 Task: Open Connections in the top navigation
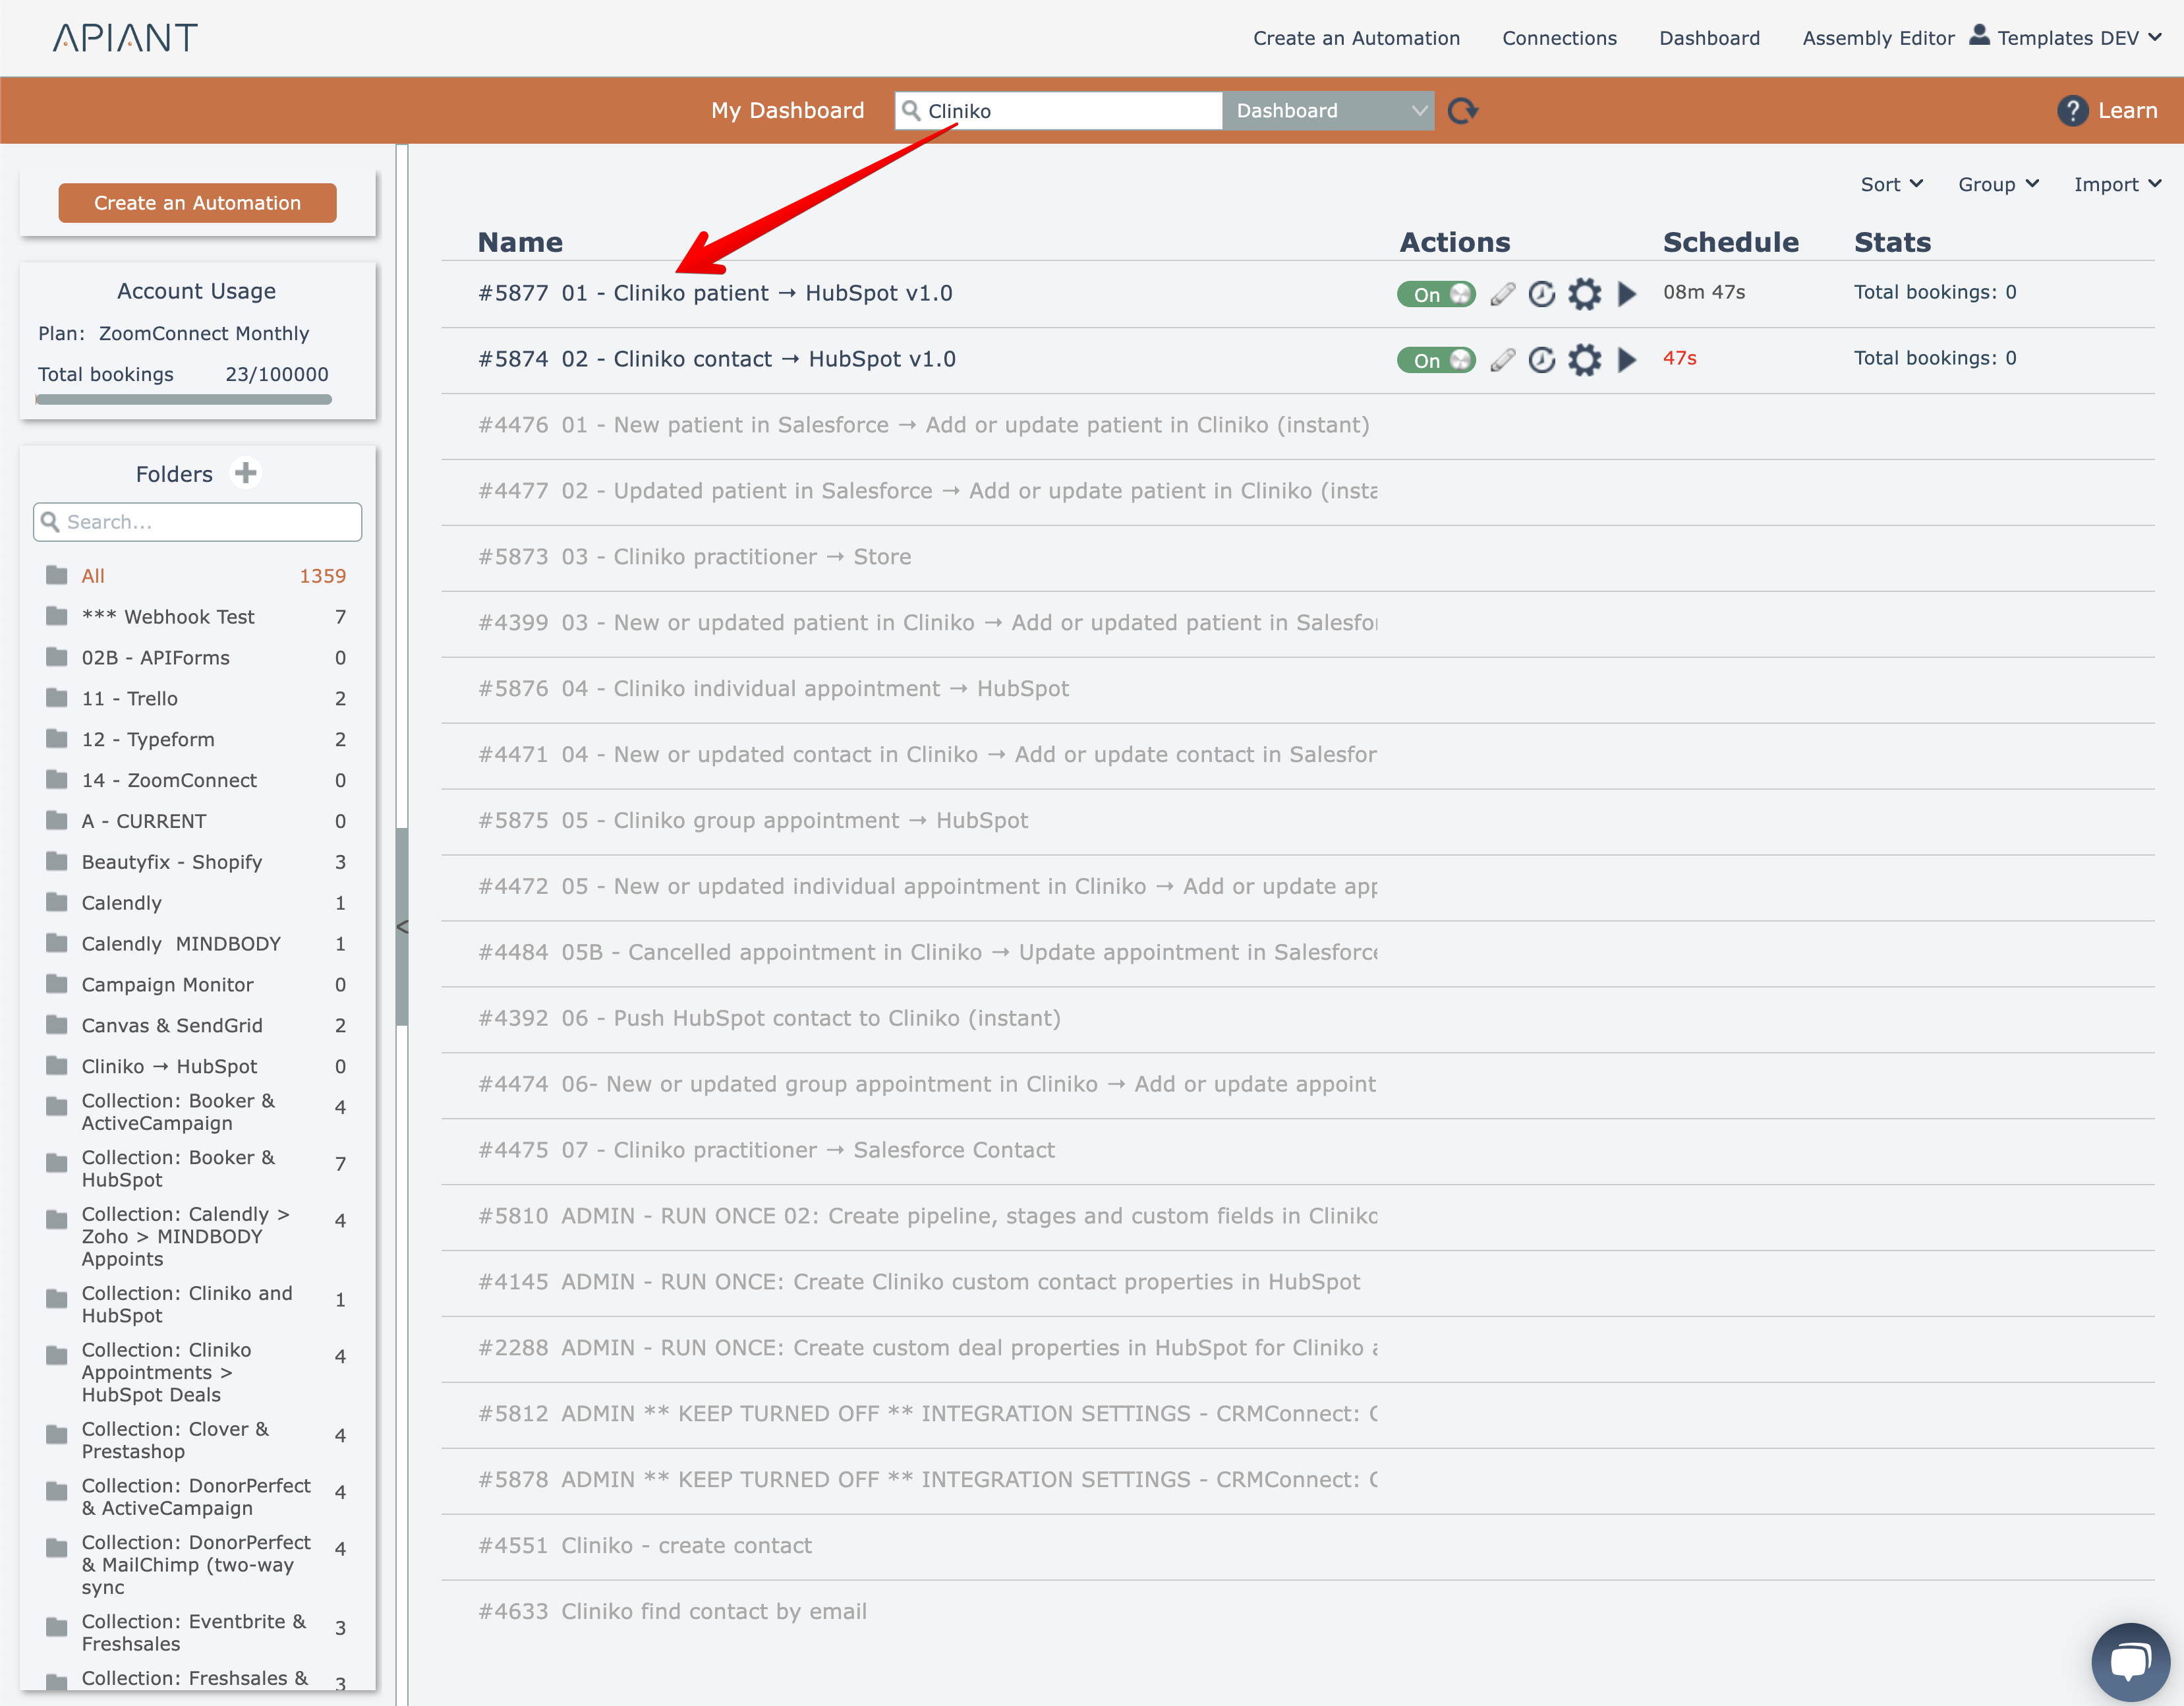1559,38
